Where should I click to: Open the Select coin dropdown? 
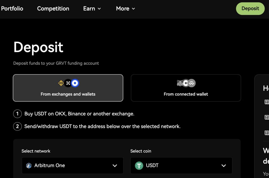pos(181,166)
